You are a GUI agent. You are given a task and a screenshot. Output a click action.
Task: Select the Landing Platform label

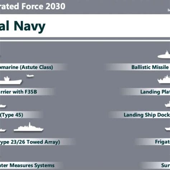155,92
